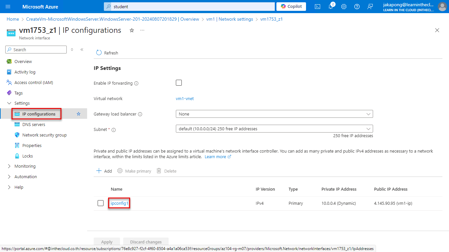Open the Gateway load balancer dropdown
The image size is (449, 252).
[274, 114]
